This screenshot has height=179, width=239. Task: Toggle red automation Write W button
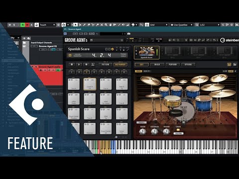[x=27, y=25]
